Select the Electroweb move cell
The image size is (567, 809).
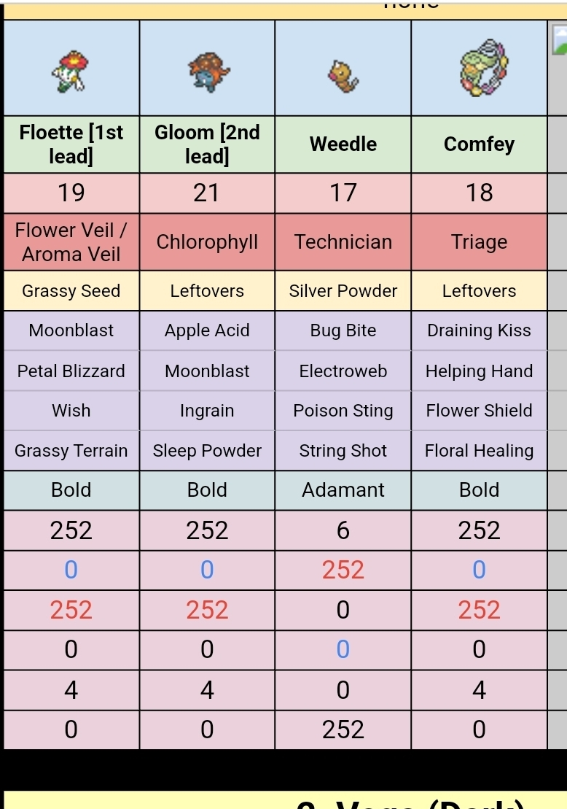[x=343, y=371]
